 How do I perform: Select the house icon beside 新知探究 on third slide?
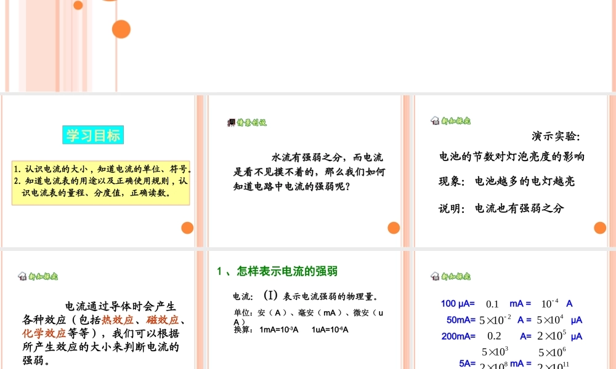437,121
